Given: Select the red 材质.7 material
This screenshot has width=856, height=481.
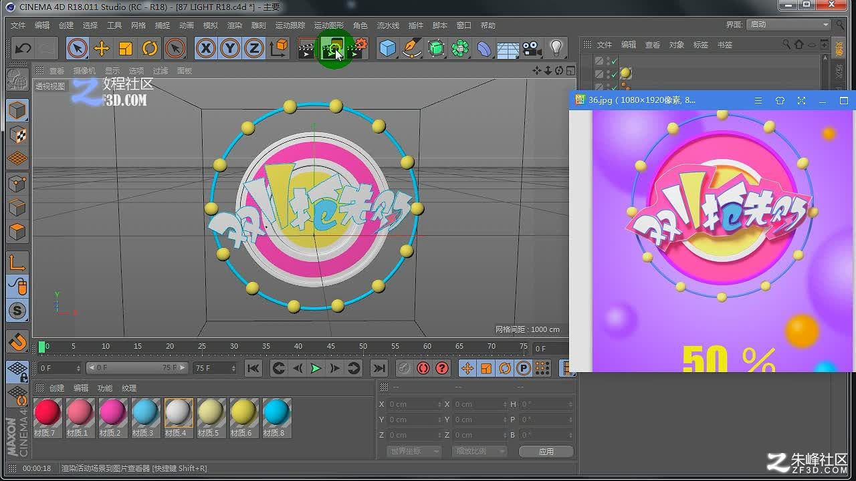Looking at the screenshot, I should click(47, 418).
